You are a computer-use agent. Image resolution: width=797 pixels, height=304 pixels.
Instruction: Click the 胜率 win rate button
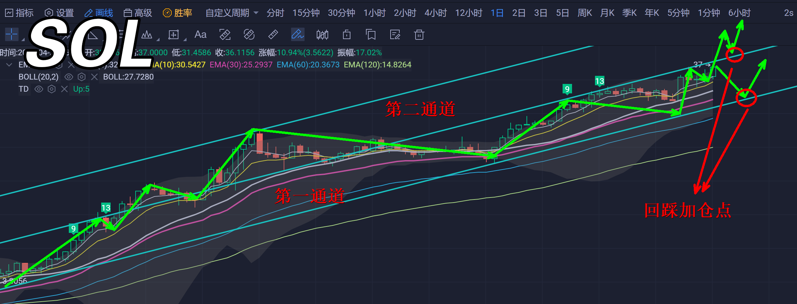pyautogui.click(x=177, y=13)
